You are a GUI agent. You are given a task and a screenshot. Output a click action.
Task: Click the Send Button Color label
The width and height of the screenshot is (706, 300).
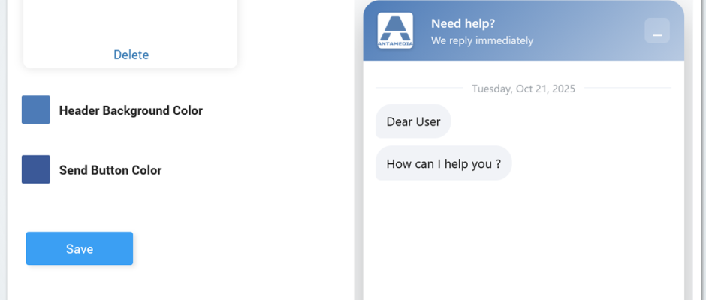[110, 170]
